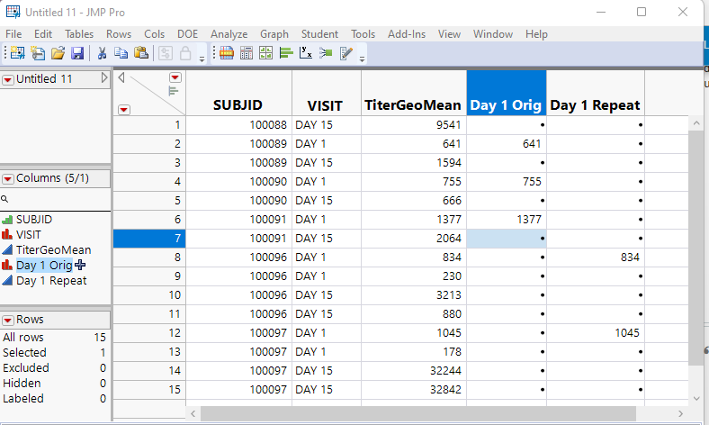Image resolution: width=709 pixels, height=425 pixels.
Task: Click the Selected rows count label
Action: click(x=24, y=353)
